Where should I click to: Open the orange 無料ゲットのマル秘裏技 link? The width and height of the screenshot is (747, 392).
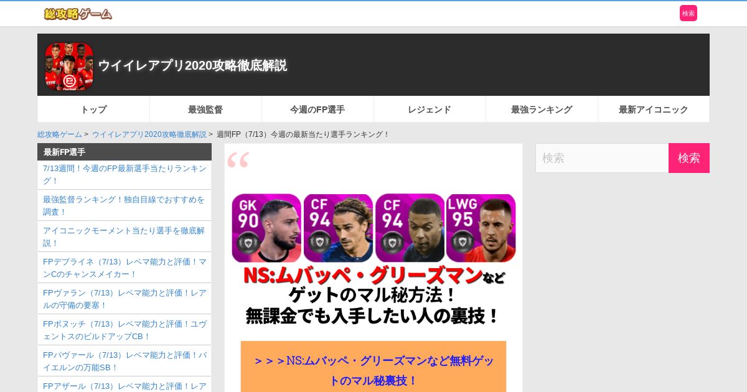pyautogui.click(x=374, y=370)
